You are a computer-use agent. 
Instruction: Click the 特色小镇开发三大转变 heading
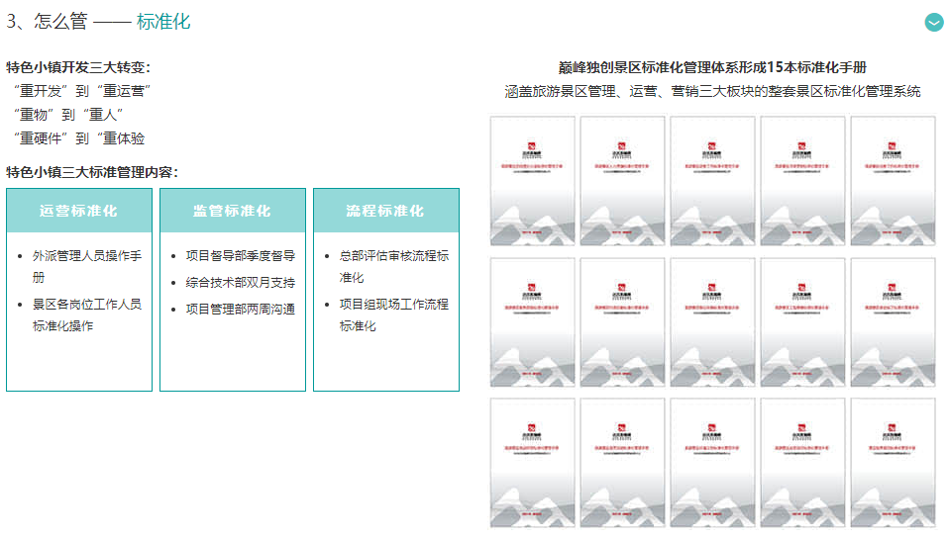tap(78, 67)
